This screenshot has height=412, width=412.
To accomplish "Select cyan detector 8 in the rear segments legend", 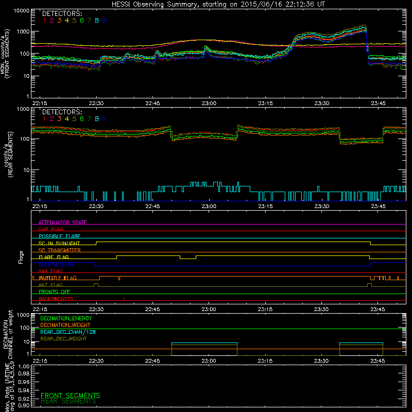I will [x=97, y=119].
